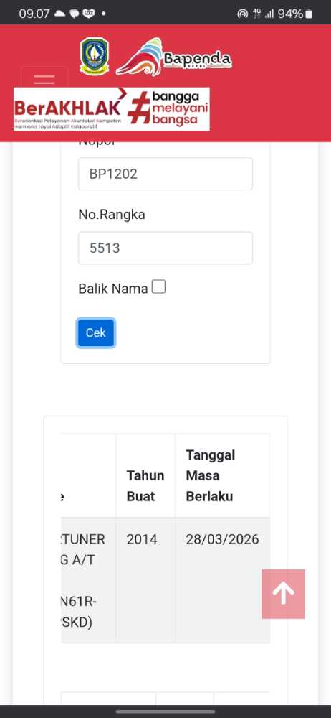Viewport: 331px width, 718px height.
Task: Focus the No.Rangka field containing 5513
Action: pyautogui.click(x=165, y=248)
